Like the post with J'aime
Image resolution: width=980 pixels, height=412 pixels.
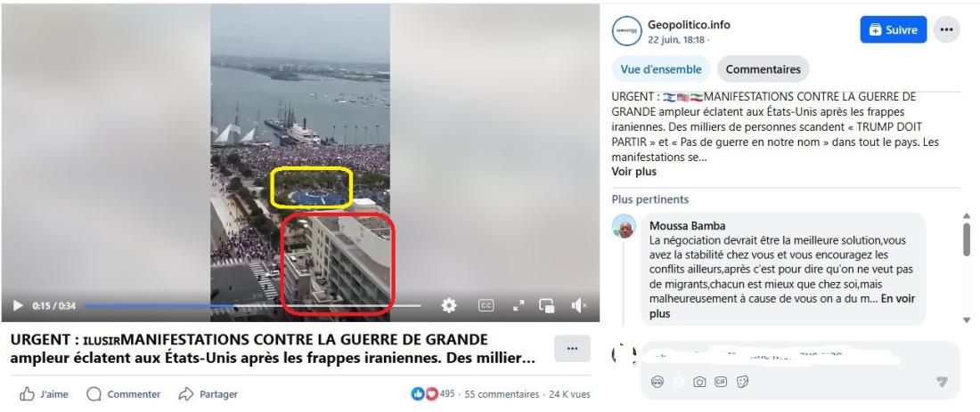(x=44, y=394)
